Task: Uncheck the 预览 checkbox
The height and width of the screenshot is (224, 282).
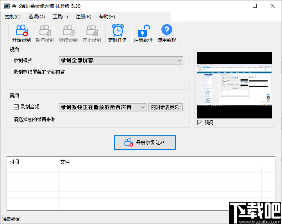Action: coord(200,123)
